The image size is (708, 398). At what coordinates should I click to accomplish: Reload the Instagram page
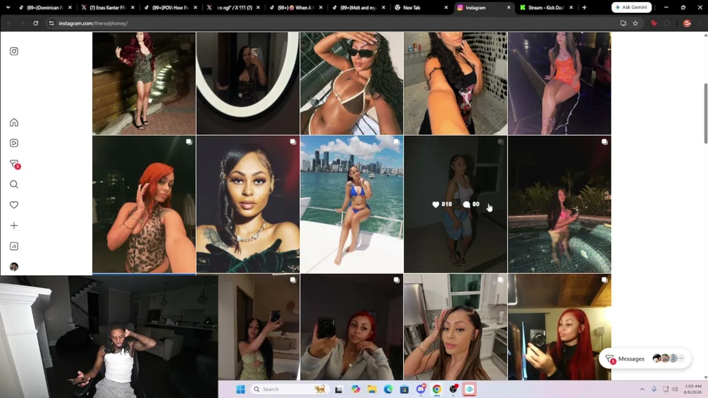pos(35,23)
